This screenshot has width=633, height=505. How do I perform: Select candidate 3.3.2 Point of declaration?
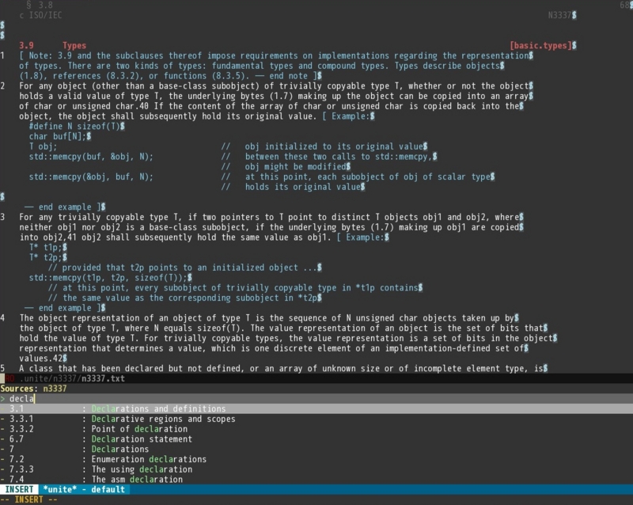point(316,429)
